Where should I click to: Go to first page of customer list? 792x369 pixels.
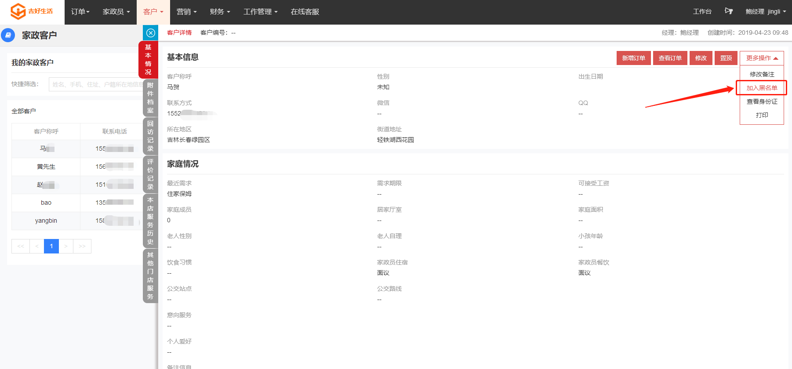click(x=21, y=246)
